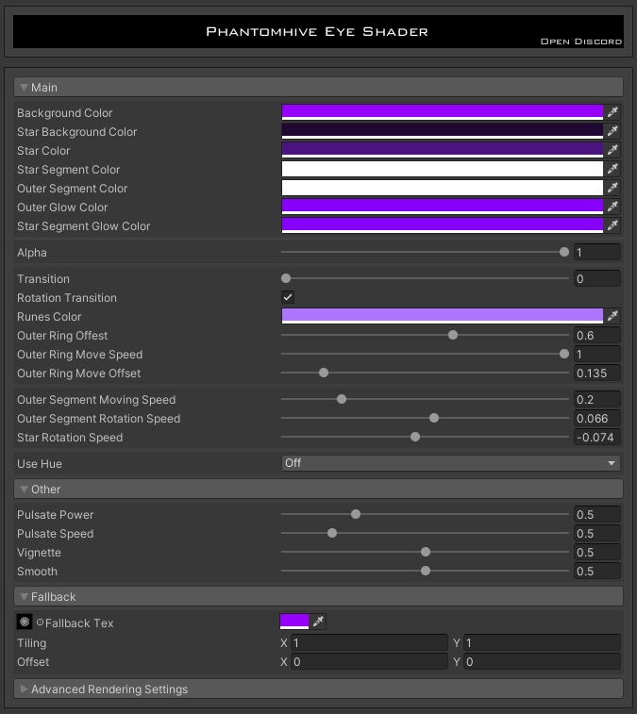Image resolution: width=637 pixels, height=714 pixels.
Task: Click the Runes Color eyedropper
Action: pyautogui.click(x=612, y=316)
